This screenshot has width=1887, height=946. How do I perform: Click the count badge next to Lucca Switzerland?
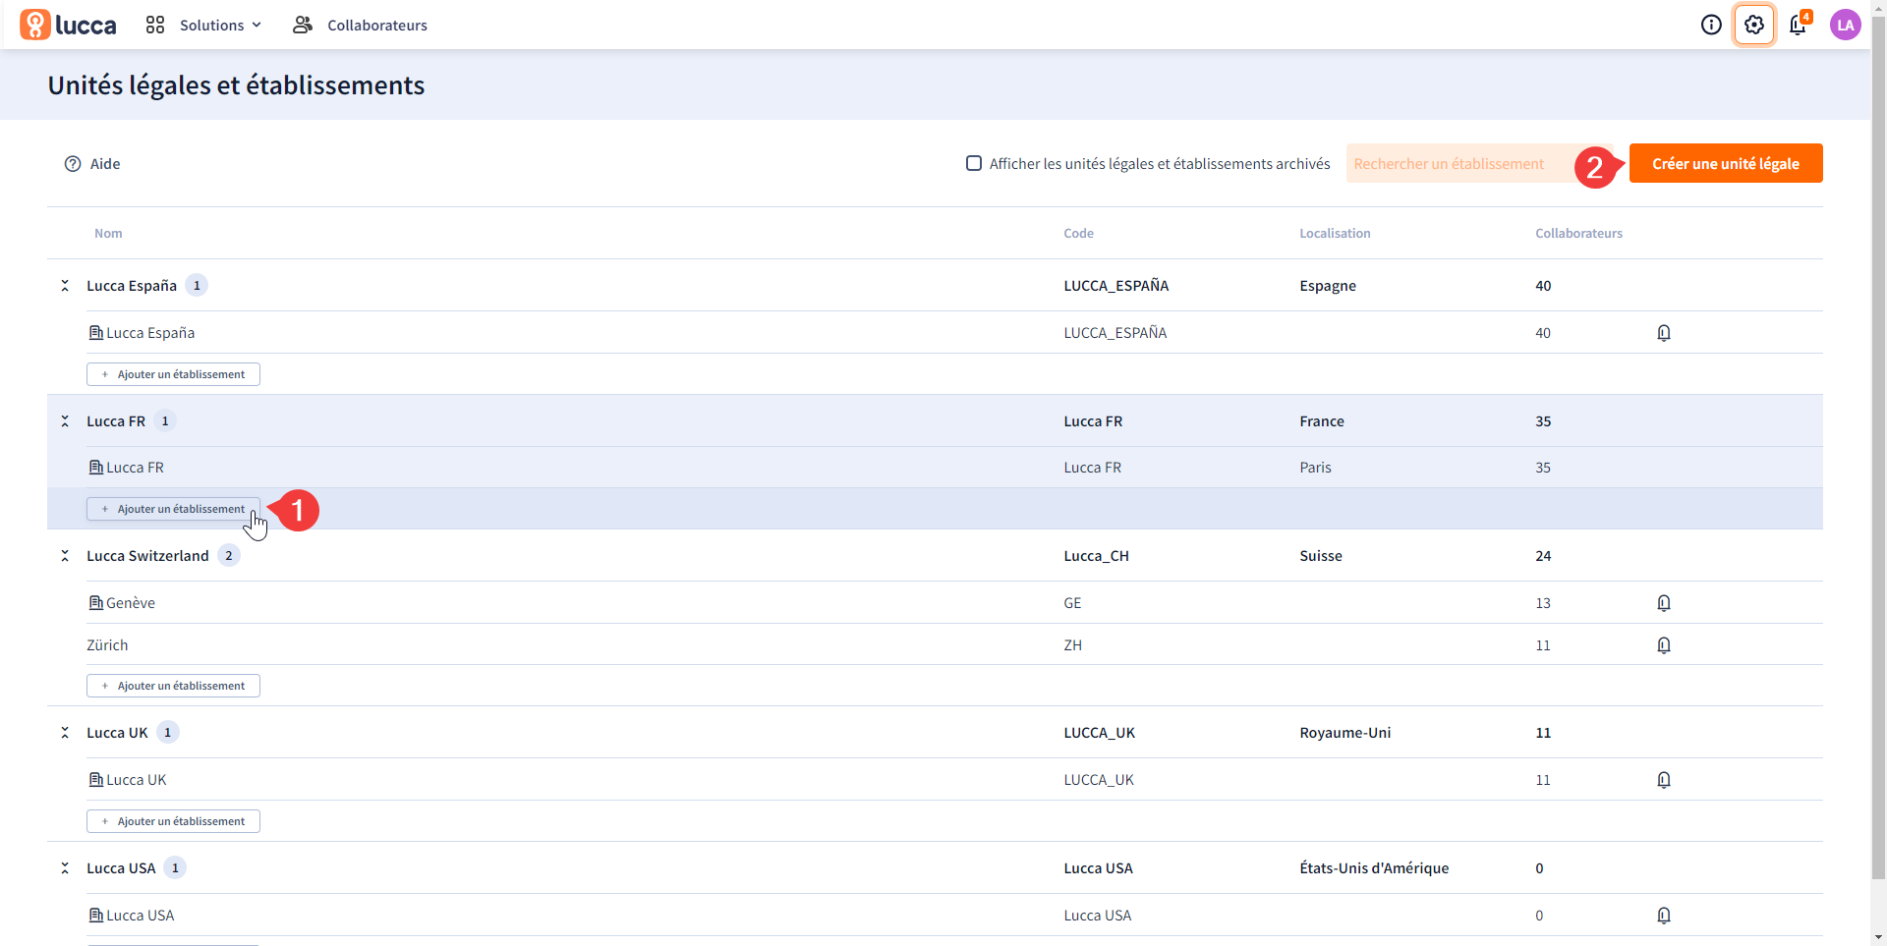click(x=229, y=556)
